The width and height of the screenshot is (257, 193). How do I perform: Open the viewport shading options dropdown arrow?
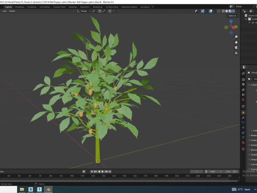[x=237, y=11]
